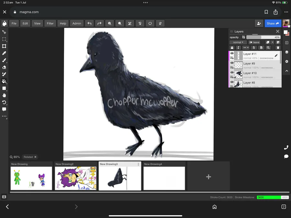
Task: Click the duplicate layer icon
Action: tap(268, 42)
